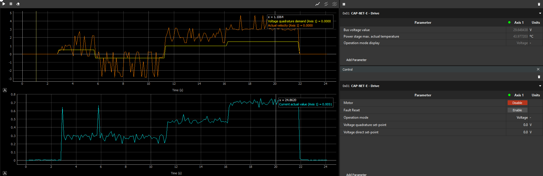This screenshot has height=176, width=543.
Task: Select the three-line chart layout icon
Action: tap(335, 4)
